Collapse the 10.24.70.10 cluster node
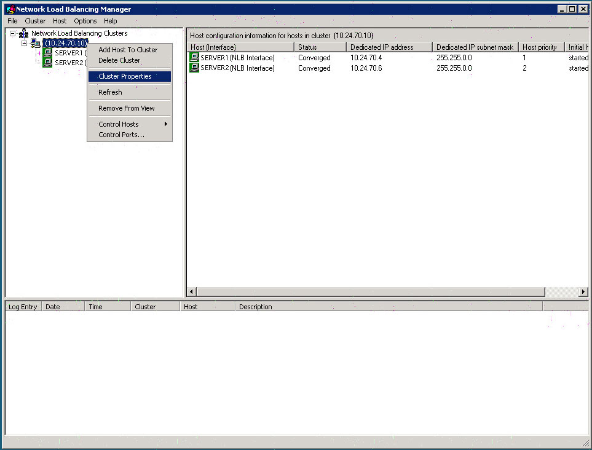Screen dimensions: 592x450 25,43
